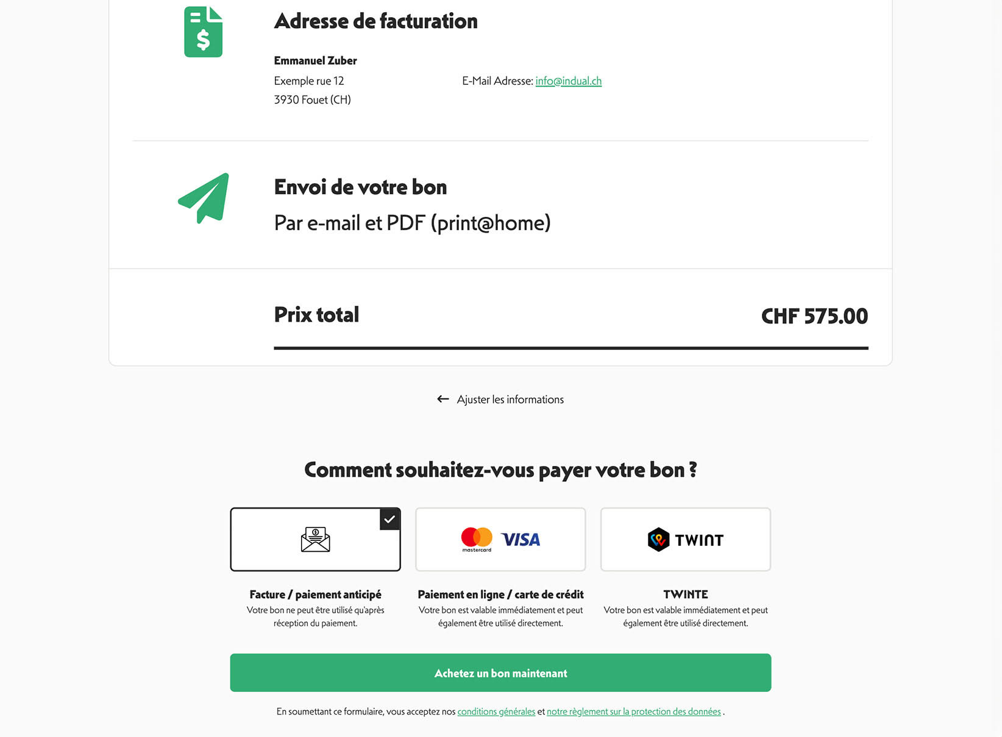Open the info@indual.ch email link
Image resolution: width=1002 pixels, height=737 pixels.
[x=568, y=81]
